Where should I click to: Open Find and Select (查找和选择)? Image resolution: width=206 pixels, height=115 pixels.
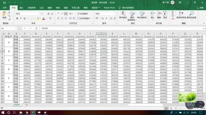(x=192, y=15)
